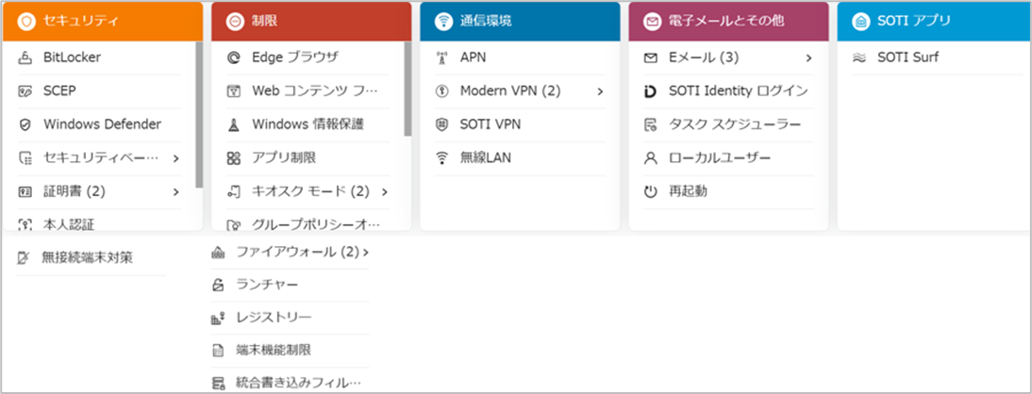Image resolution: width=1032 pixels, height=394 pixels.
Task: Select the セキュリティ category header
Action: coord(103,21)
